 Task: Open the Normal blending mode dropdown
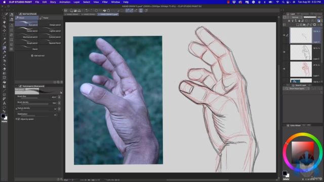tap(296, 17)
